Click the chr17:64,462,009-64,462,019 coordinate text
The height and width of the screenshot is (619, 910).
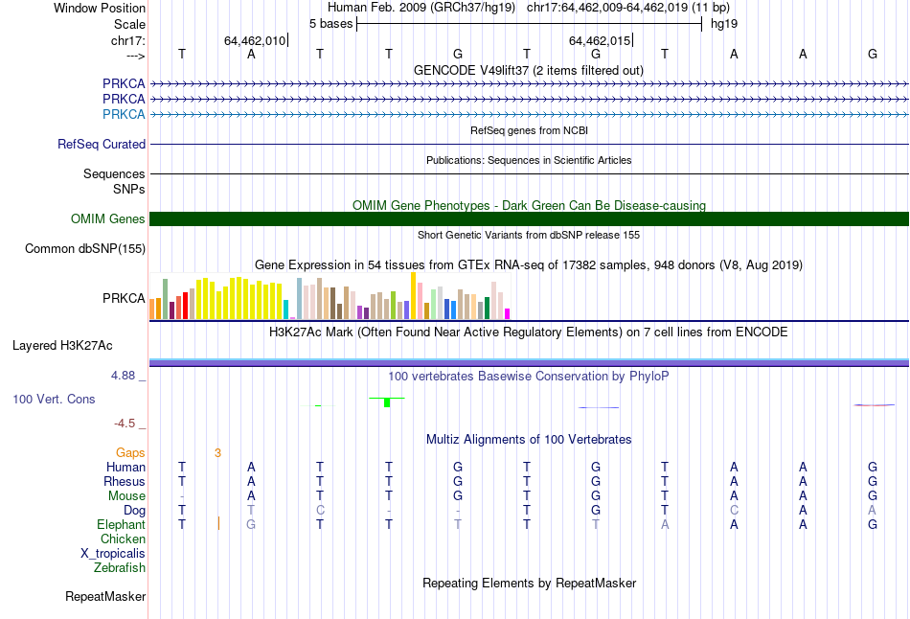pyautogui.click(x=607, y=8)
